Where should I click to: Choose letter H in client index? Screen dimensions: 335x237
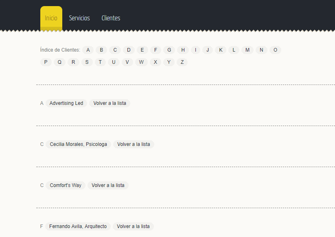(x=183, y=50)
